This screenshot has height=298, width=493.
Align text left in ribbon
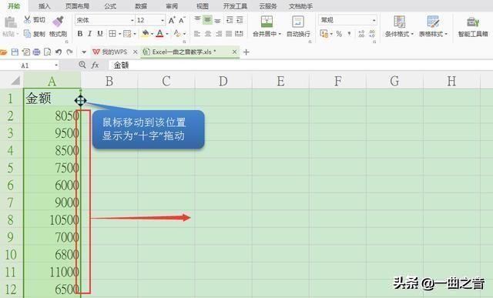point(197,34)
